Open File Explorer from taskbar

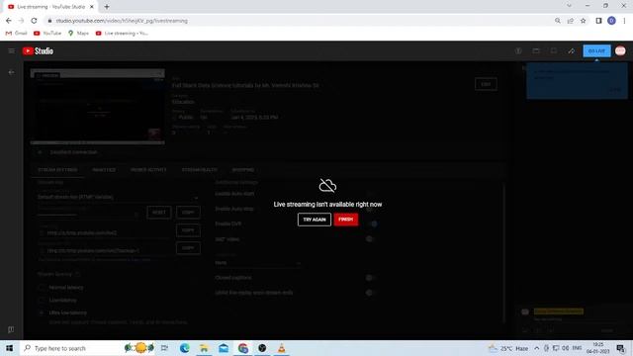[204, 348]
